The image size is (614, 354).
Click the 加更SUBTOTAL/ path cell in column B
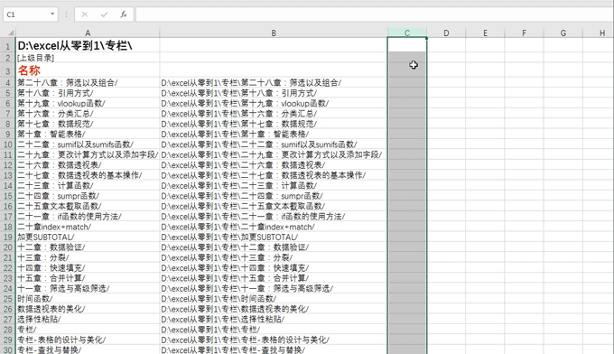pyautogui.click(x=274, y=237)
